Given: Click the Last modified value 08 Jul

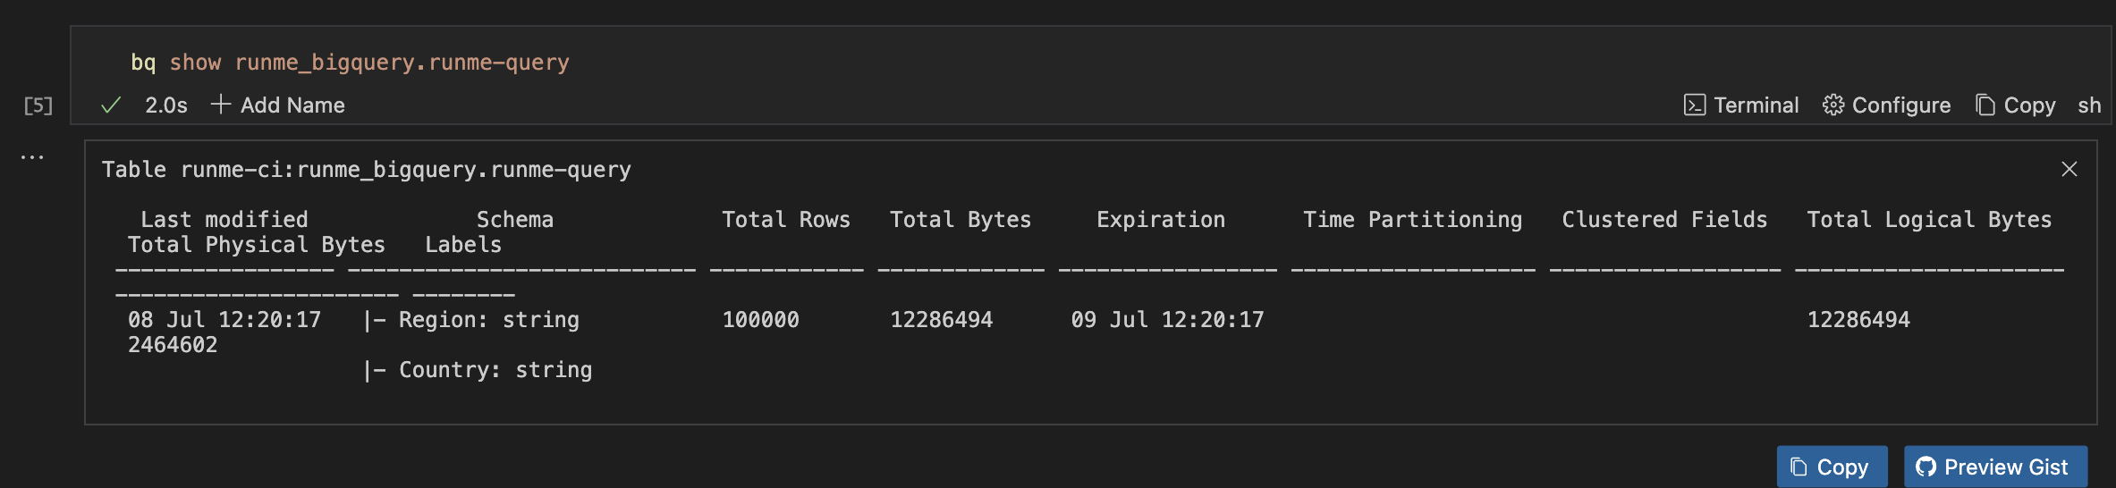Looking at the screenshot, I should pyautogui.click(x=224, y=320).
